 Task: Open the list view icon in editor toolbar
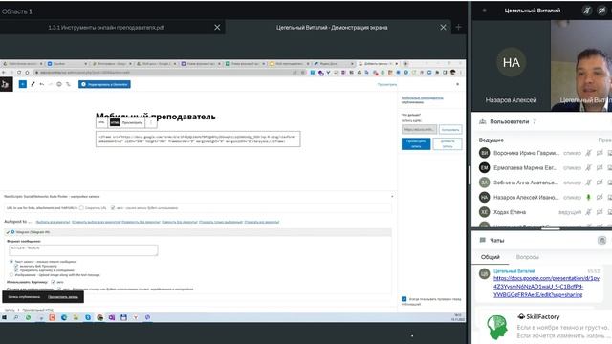click(68, 84)
